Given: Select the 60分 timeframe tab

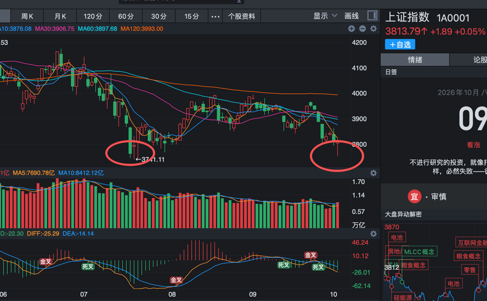Looking at the screenshot, I should [126, 16].
